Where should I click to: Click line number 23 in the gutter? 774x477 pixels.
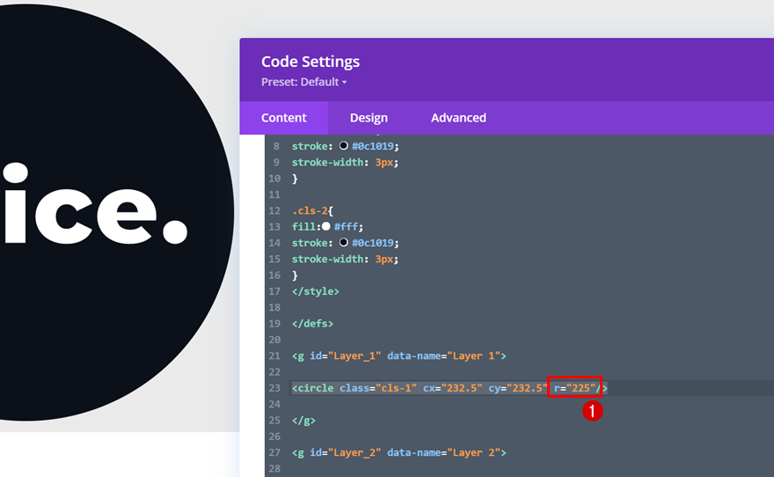(274, 388)
